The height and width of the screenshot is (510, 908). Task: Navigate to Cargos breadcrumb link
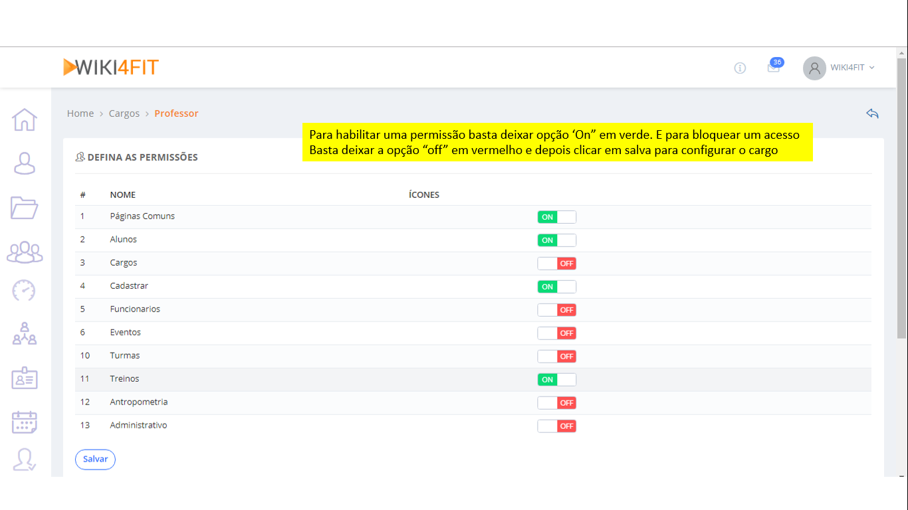point(124,114)
